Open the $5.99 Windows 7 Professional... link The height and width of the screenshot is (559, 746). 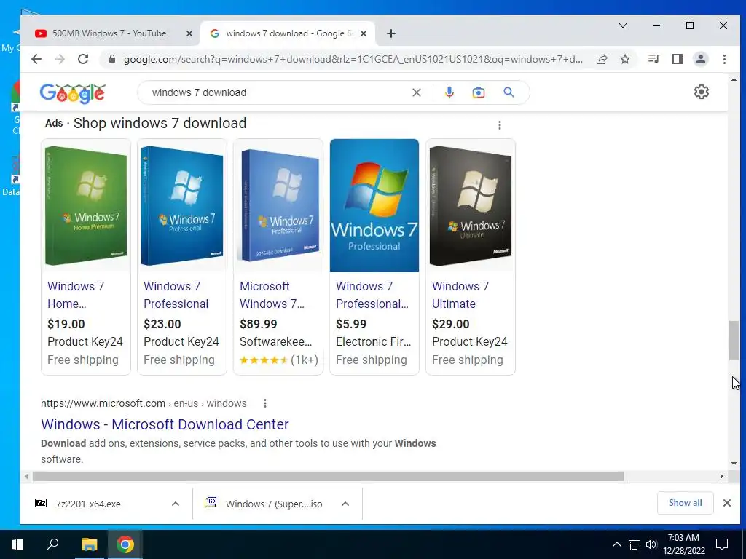(x=372, y=295)
